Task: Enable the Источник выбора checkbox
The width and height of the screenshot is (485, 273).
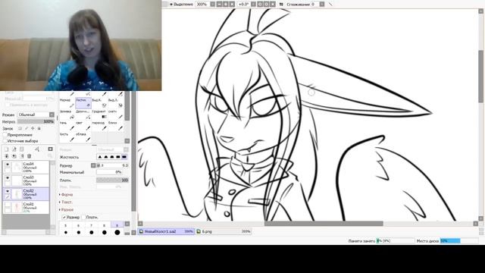Action: [5, 141]
